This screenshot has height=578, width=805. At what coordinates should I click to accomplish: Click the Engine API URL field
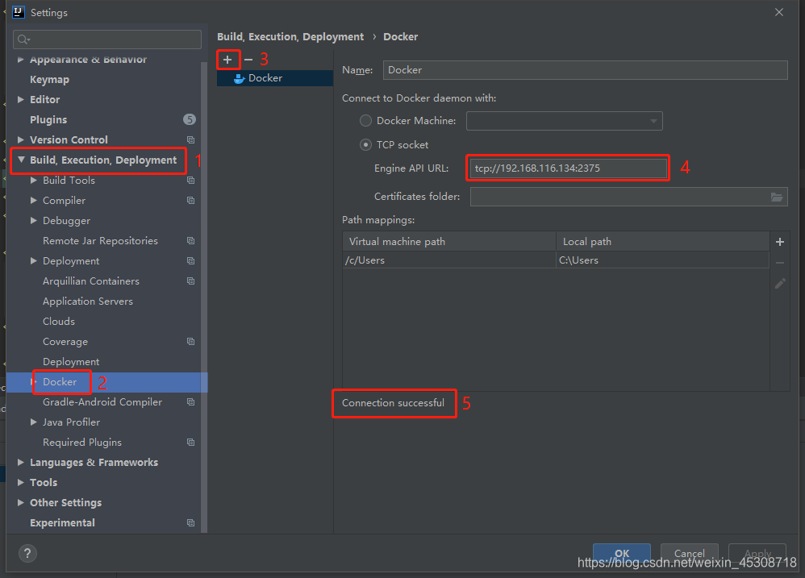pyautogui.click(x=568, y=168)
